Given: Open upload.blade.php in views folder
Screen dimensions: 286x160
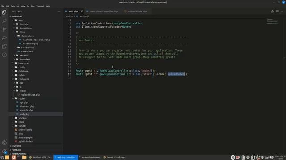Looking at the screenshot, I should (x=30, y=95).
